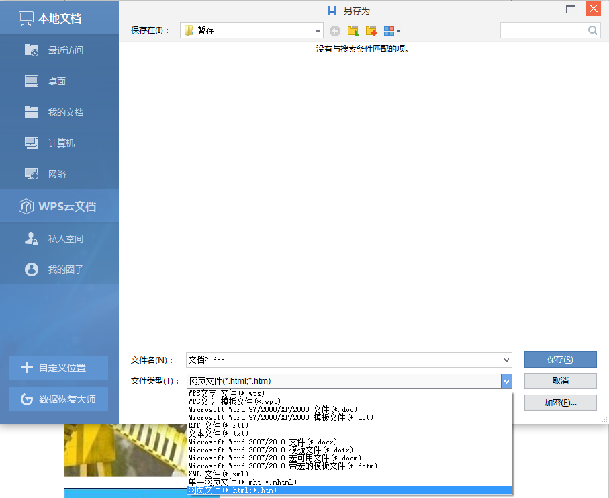Viewport: 609px width, 498px height.
Task: Choose Word 2007/2010 文件 (*.docx) type
Action: [x=350, y=442]
